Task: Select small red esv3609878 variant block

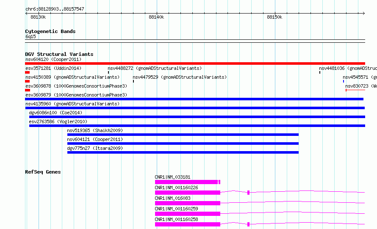Action: [28, 90]
